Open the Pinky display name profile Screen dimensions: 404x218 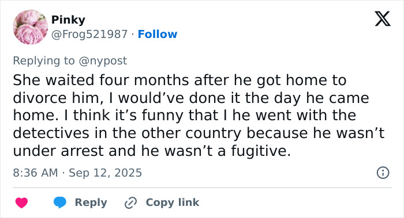[68, 20]
